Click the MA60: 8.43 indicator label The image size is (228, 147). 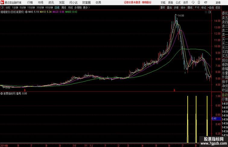pos(71,12)
